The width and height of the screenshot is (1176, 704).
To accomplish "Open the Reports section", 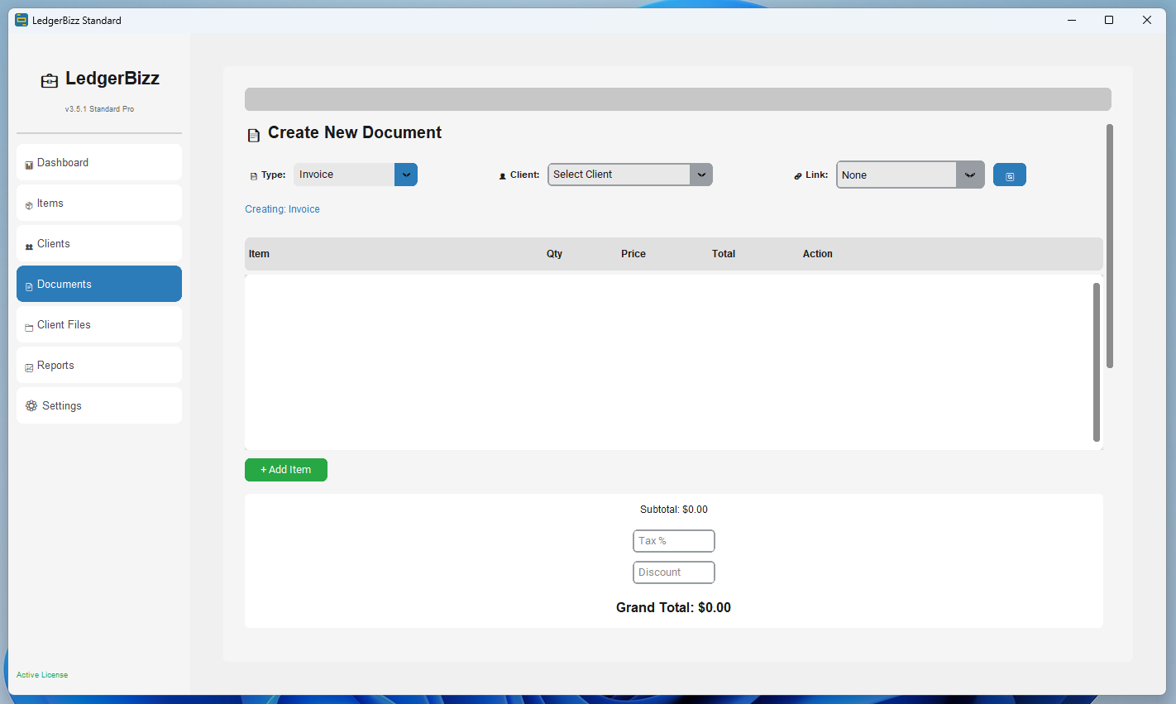I will coord(99,365).
